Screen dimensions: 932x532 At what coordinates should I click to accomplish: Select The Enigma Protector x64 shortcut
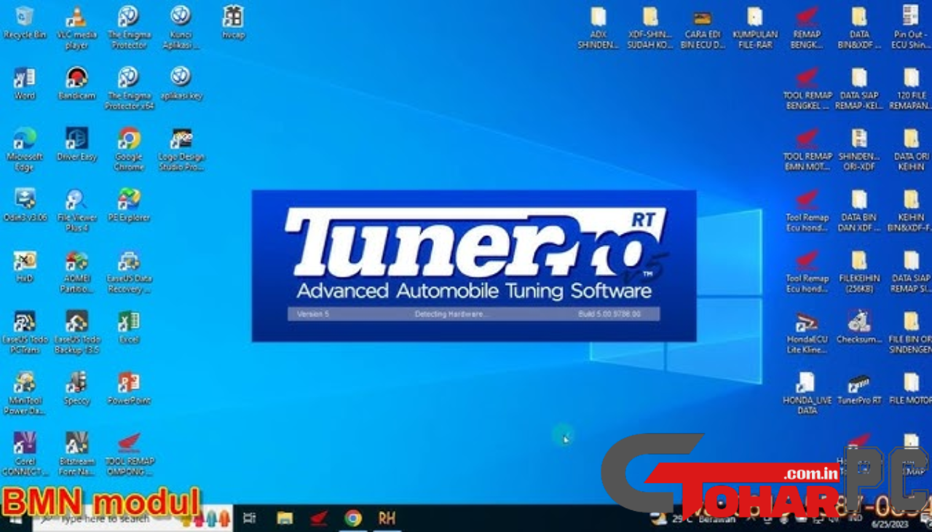tap(129, 89)
